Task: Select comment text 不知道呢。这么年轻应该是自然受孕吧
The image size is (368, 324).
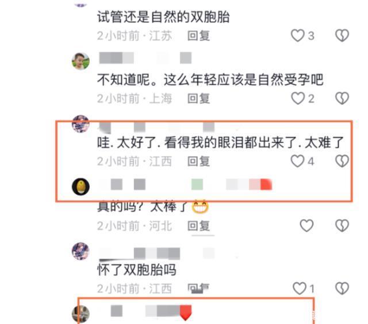Action: tap(210, 80)
